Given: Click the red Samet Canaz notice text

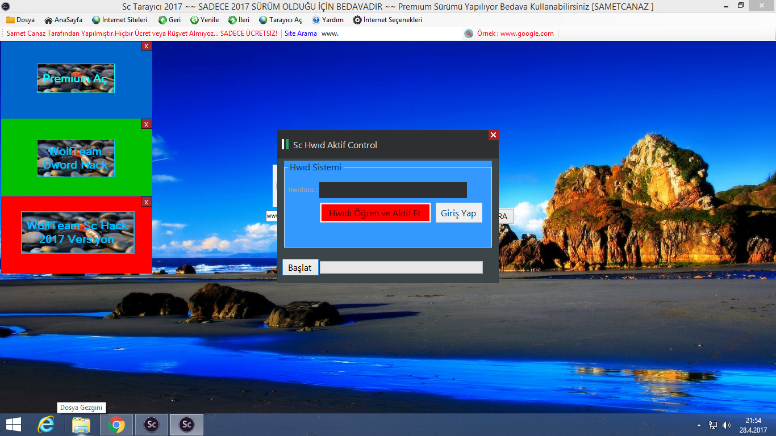Looking at the screenshot, I should coord(142,33).
